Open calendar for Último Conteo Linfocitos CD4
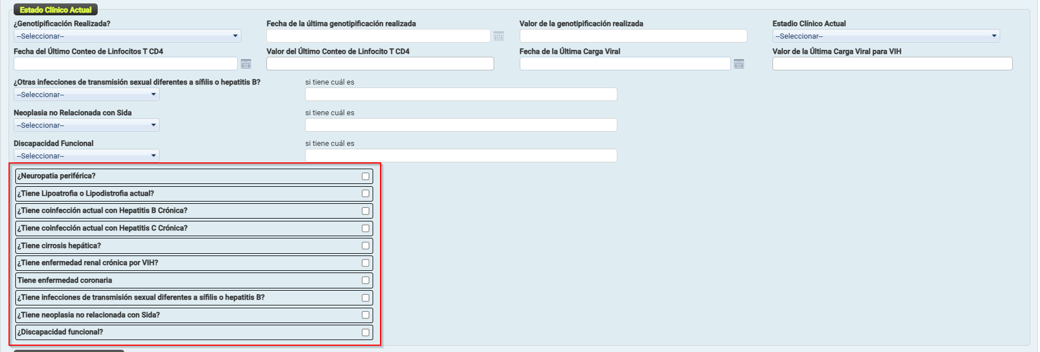Screen dimensions: 1040x352 point(246,64)
